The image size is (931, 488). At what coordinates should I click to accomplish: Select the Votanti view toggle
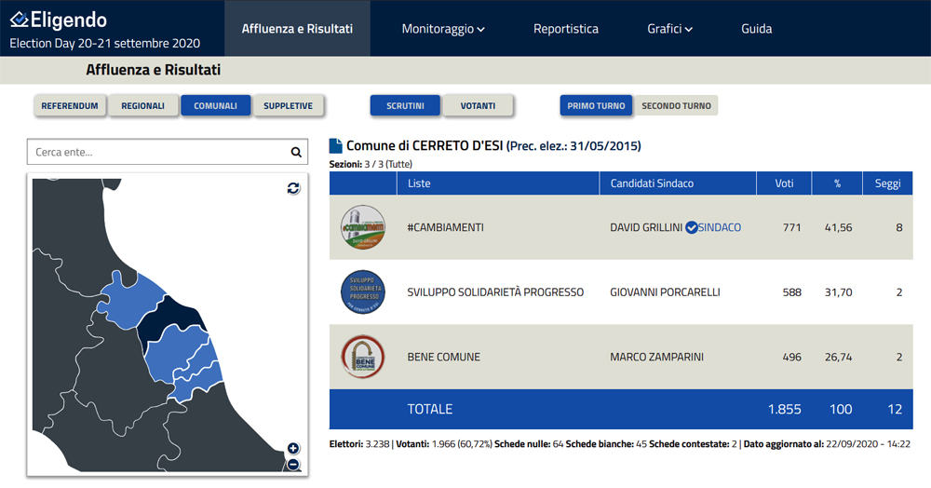pyautogui.click(x=478, y=106)
